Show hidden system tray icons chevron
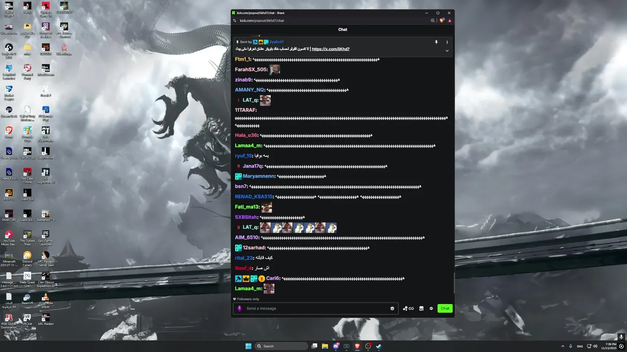The image size is (627, 352). pos(562,346)
